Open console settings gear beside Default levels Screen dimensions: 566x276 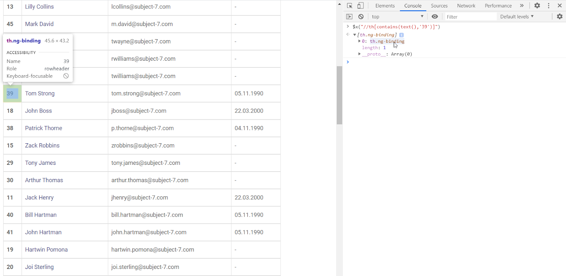(x=560, y=17)
